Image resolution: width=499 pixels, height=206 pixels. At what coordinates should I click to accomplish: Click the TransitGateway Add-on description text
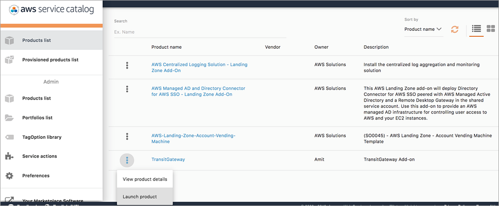[389, 159]
